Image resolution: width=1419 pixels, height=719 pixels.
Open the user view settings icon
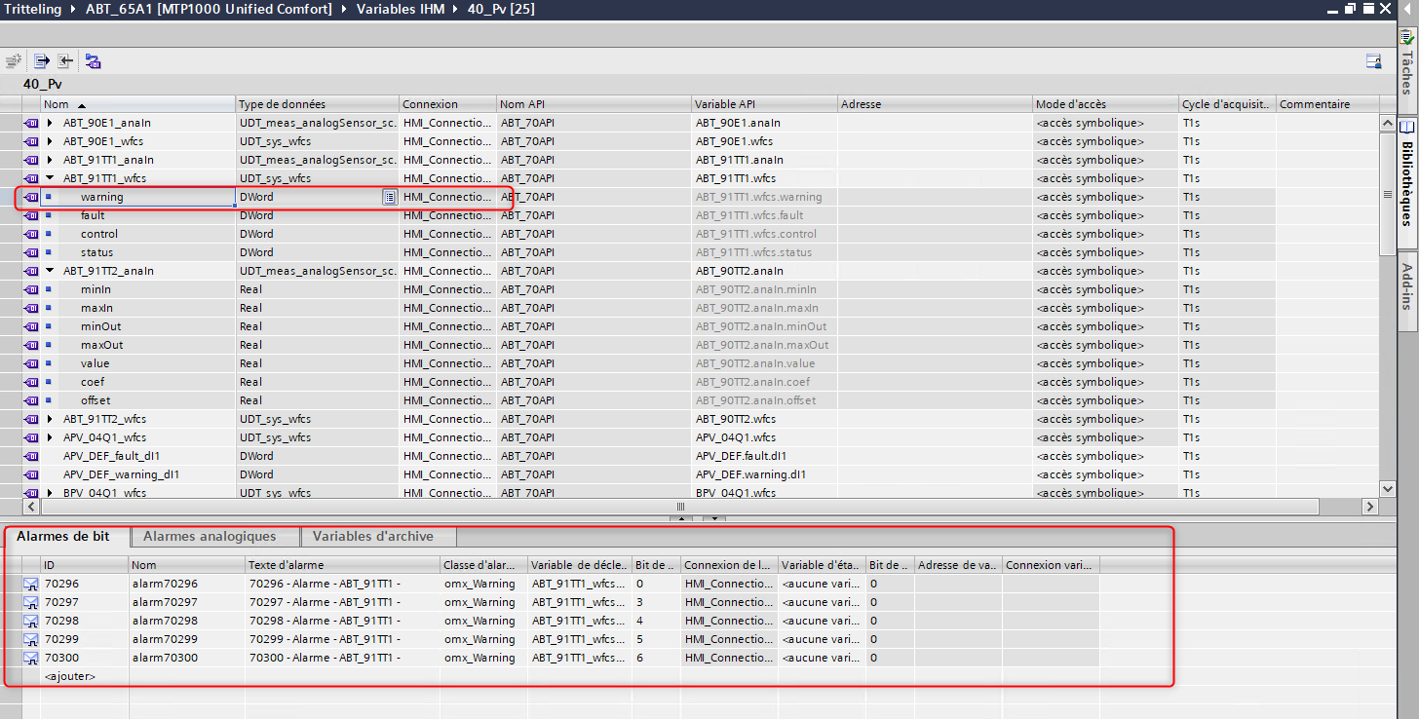(1373, 61)
